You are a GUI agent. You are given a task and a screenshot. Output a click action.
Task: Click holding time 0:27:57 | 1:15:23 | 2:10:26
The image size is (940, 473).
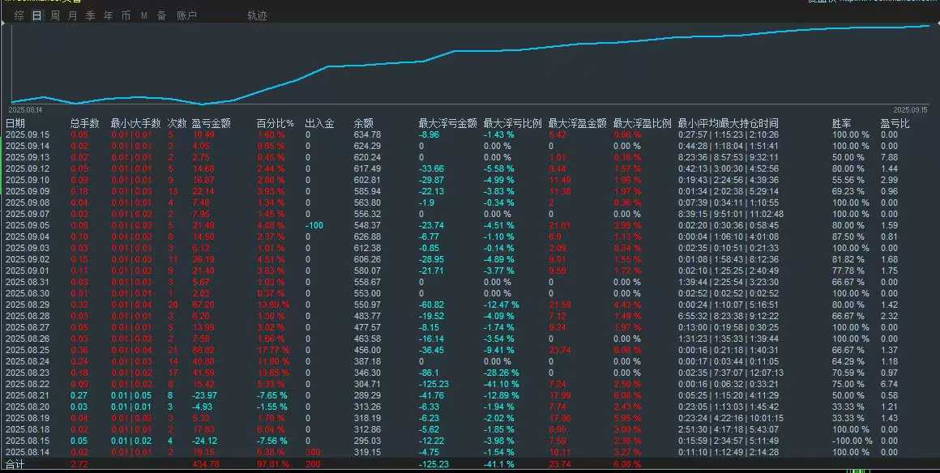click(728, 135)
